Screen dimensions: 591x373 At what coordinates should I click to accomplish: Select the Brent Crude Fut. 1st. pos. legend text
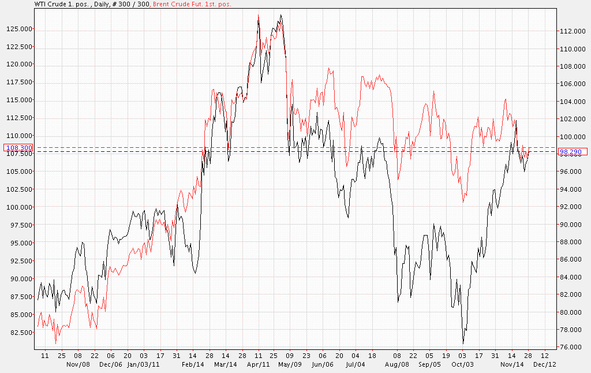(x=190, y=3)
